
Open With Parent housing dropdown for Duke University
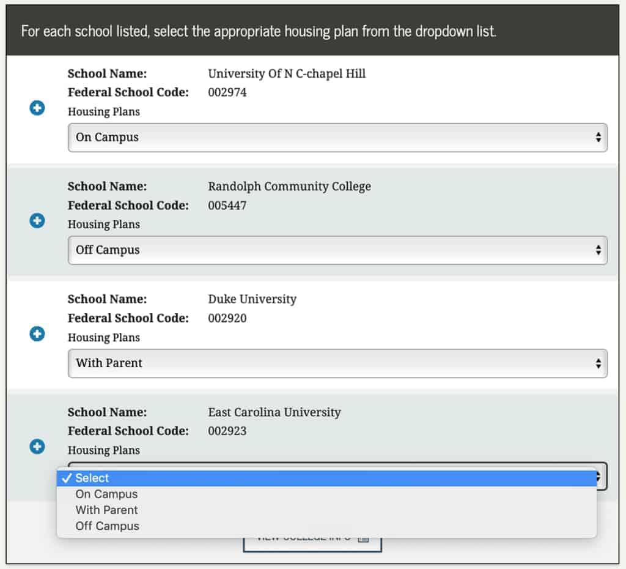pyautogui.click(x=337, y=363)
